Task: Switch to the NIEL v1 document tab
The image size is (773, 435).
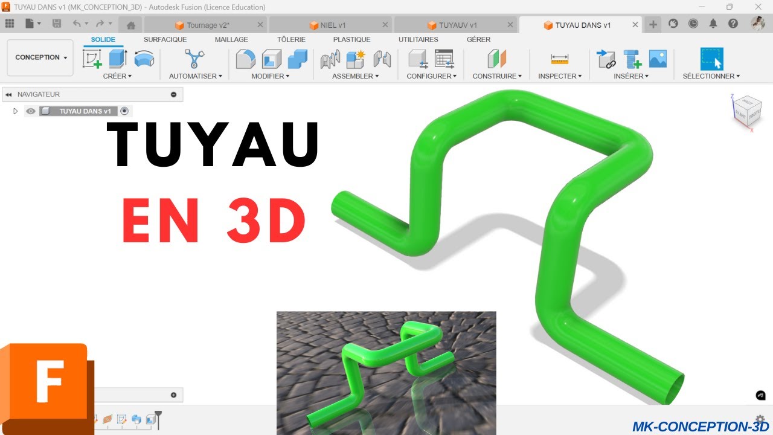Action: click(x=330, y=25)
